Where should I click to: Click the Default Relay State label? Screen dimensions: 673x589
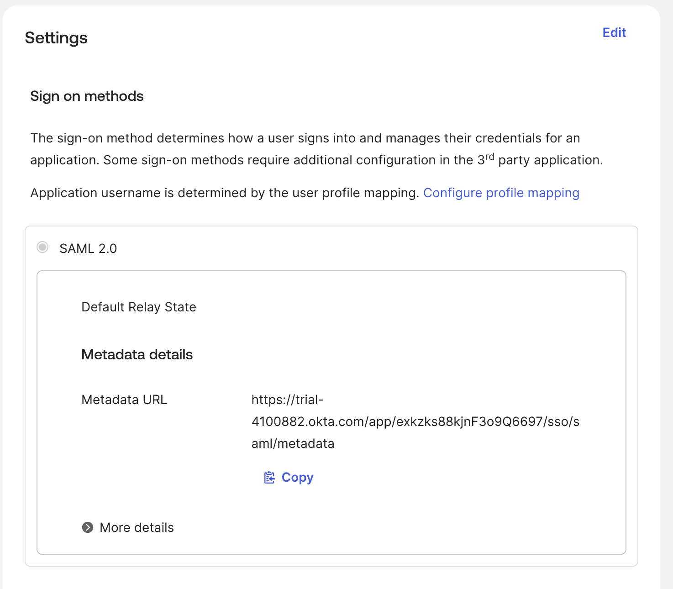(x=139, y=307)
